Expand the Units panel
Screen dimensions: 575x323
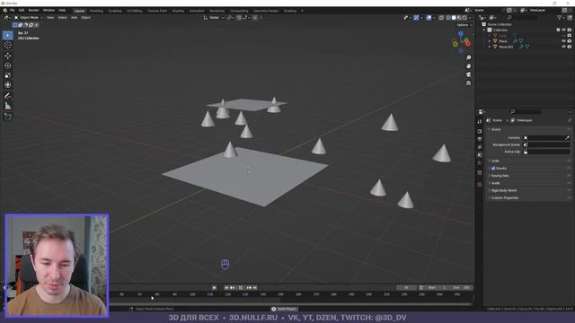[495, 161]
